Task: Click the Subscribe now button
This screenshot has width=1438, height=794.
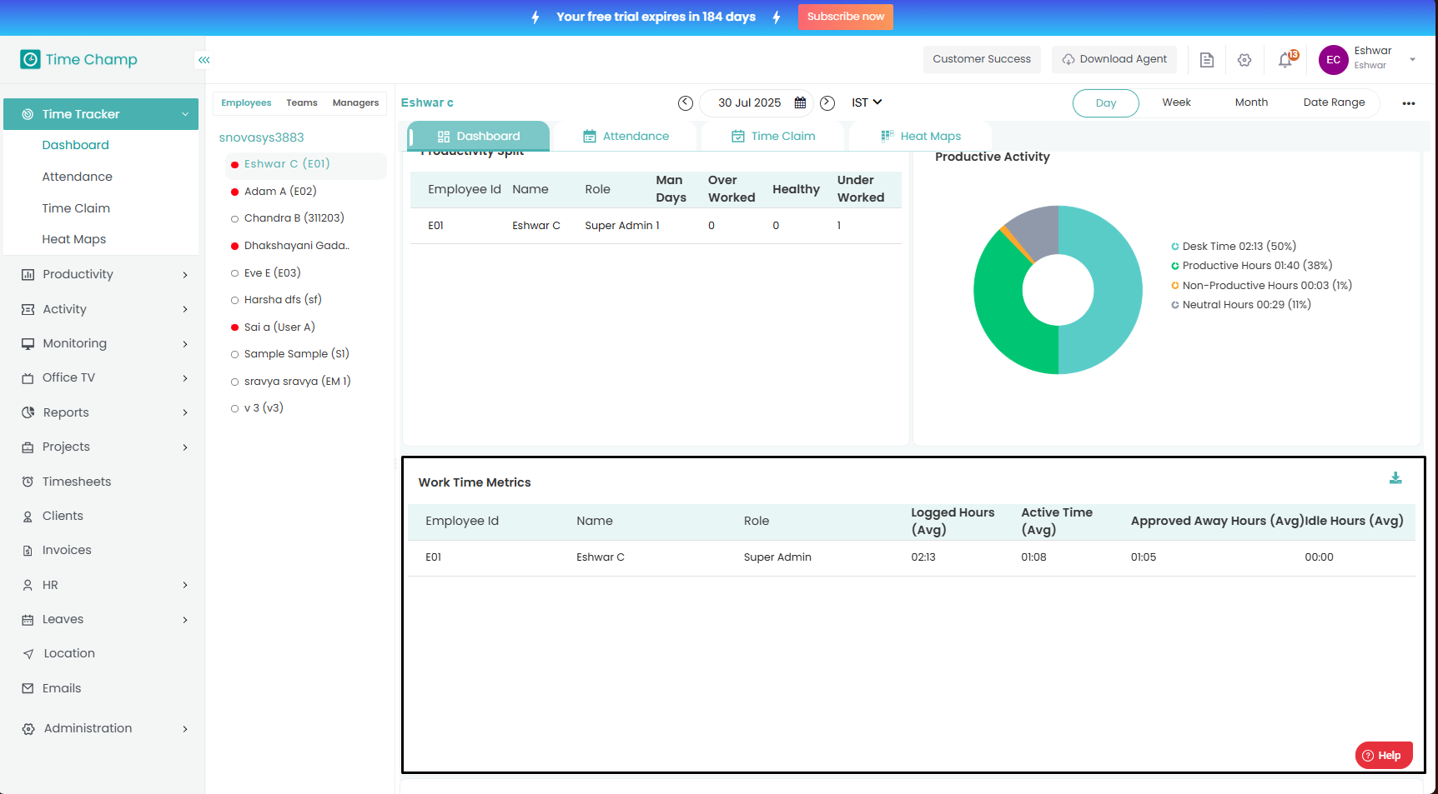Action: click(x=845, y=17)
